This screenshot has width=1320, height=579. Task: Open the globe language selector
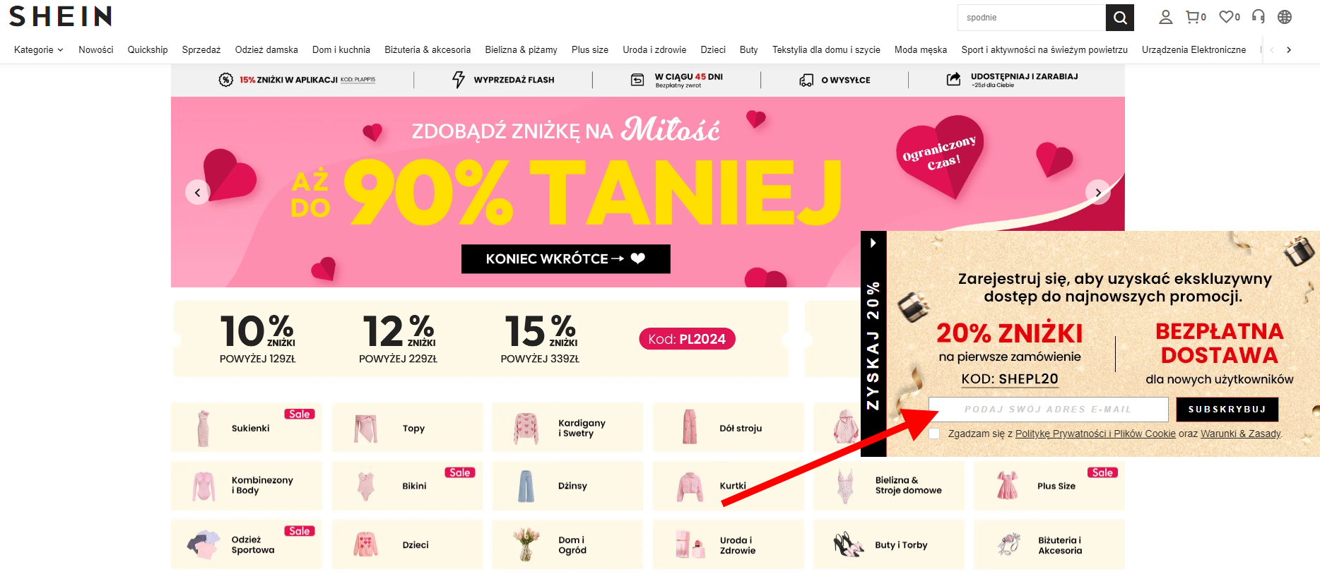pyautogui.click(x=1285, y=17)
